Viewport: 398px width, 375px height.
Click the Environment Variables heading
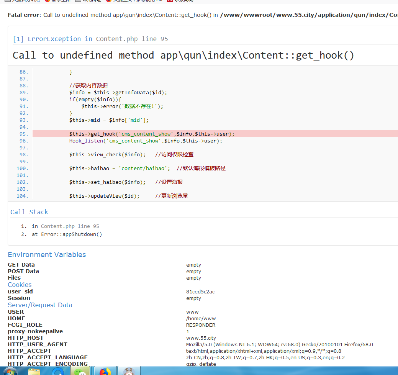(47, 255)
